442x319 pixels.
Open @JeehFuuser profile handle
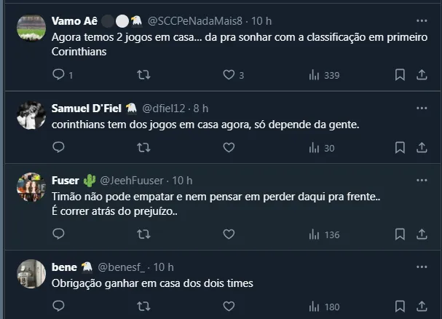135,180
